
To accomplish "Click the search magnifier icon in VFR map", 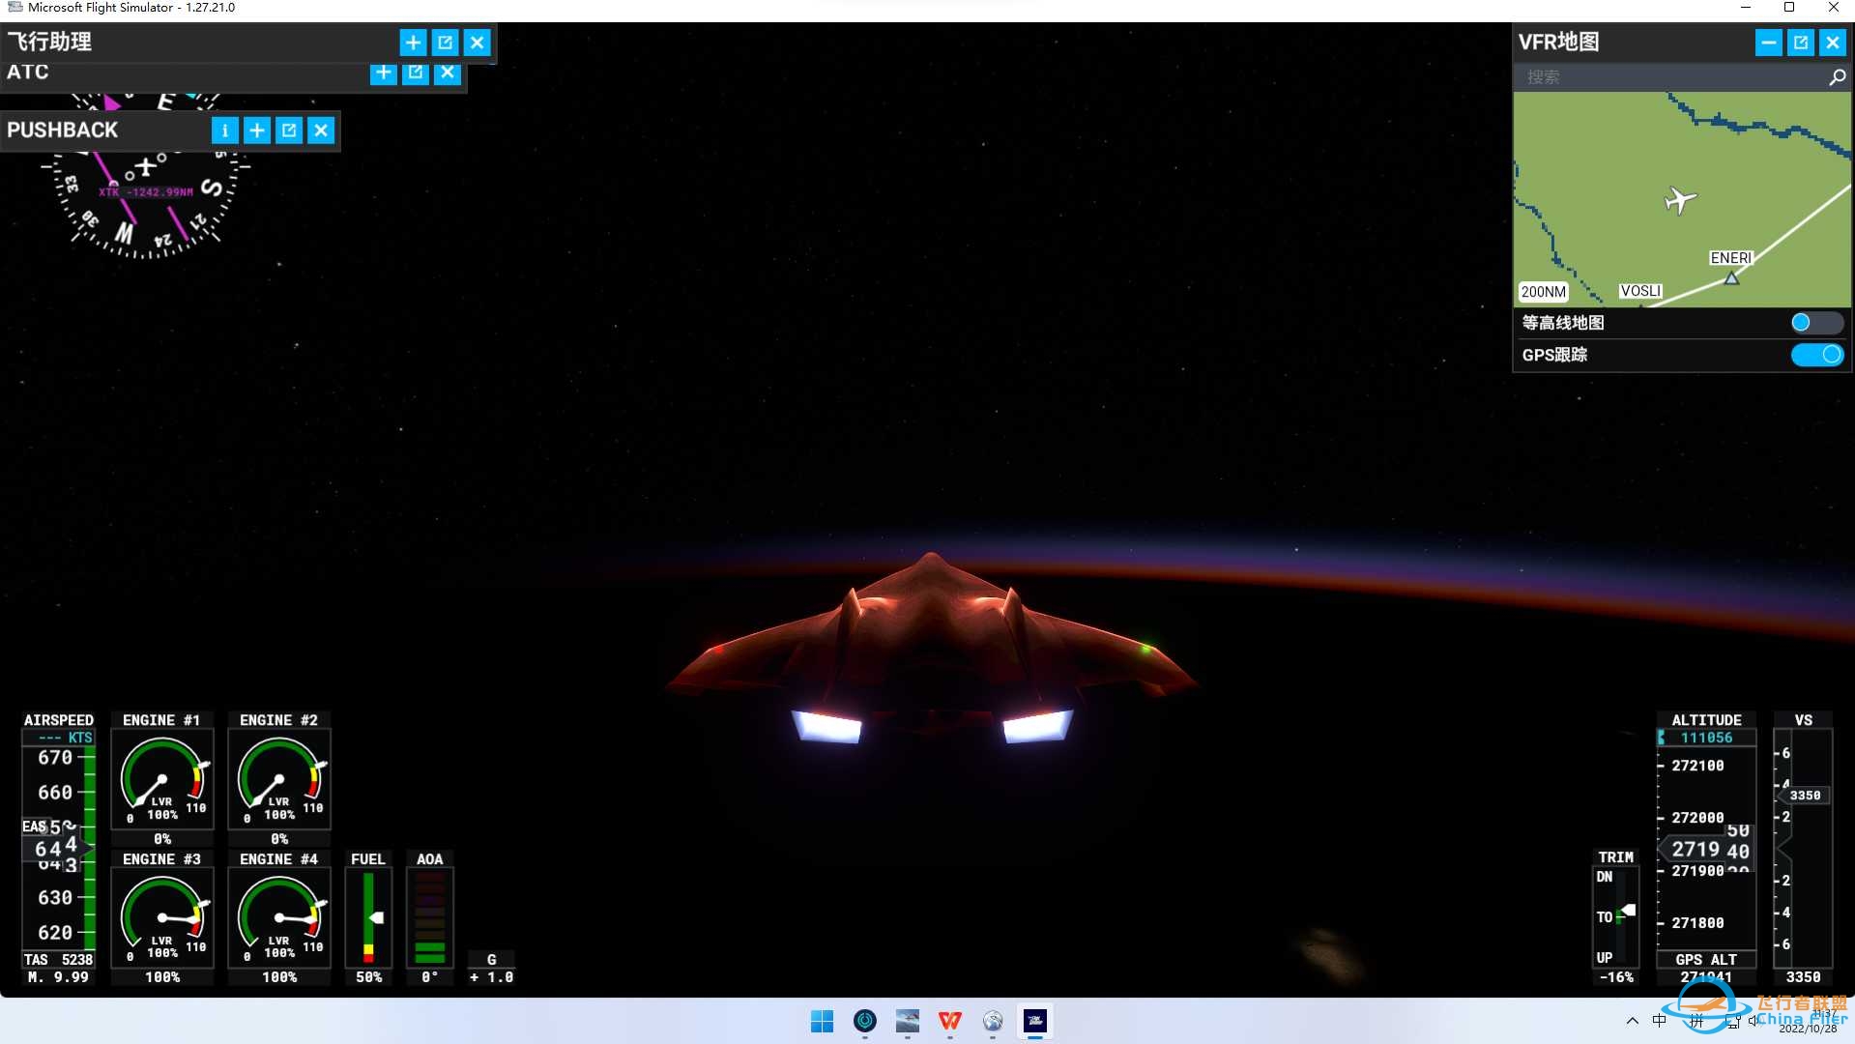I will [x=1837, y=77].
